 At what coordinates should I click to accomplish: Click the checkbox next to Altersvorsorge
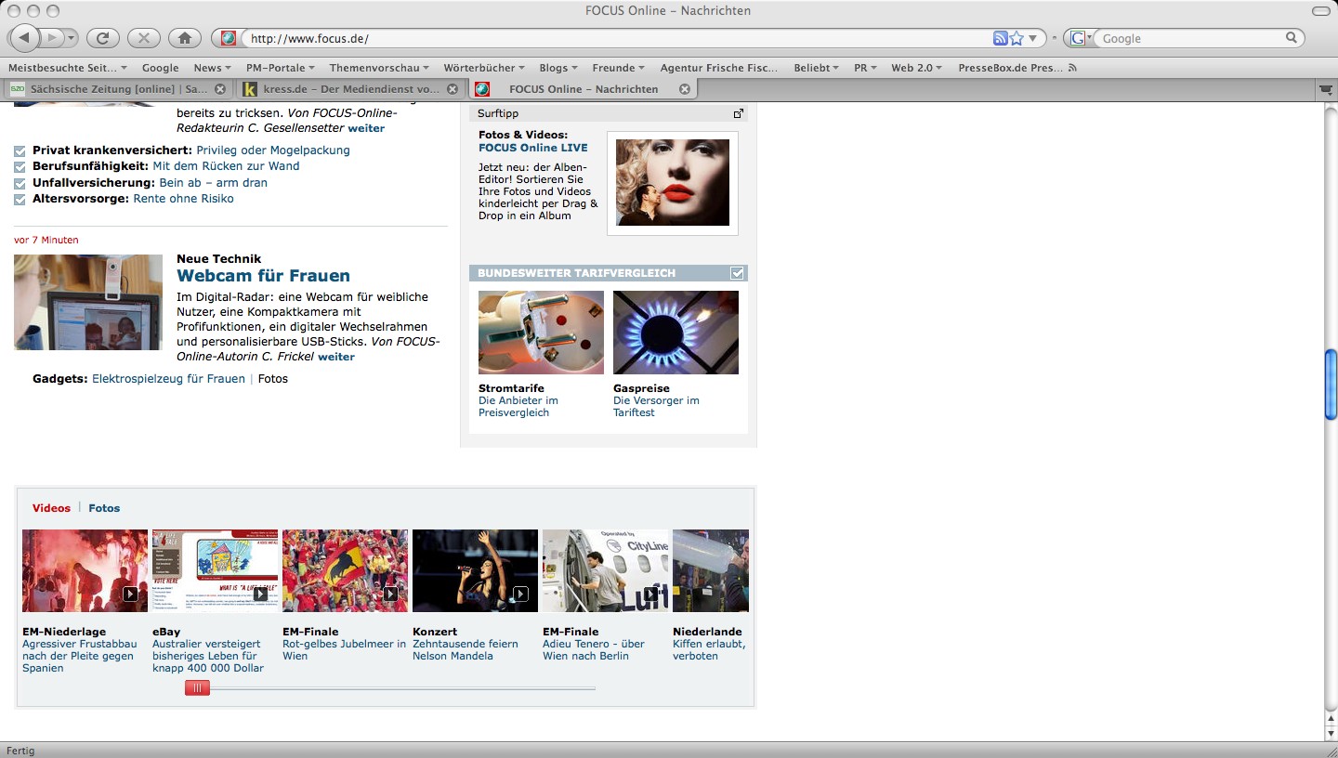pyautogui.click(x=20, y=199)
